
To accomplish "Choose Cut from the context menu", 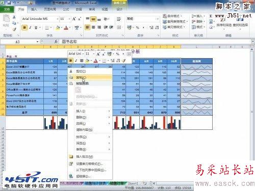I will tap(90, 71).
